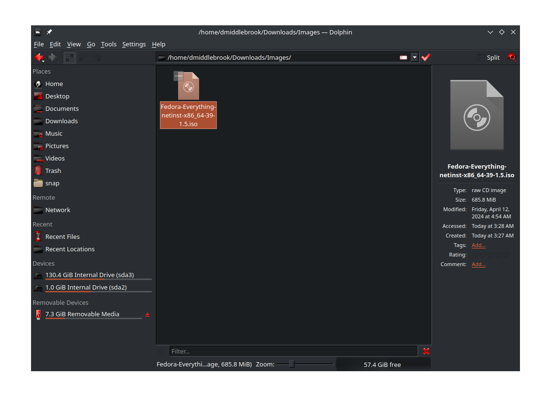Open the window menu icon in title bar
Screen dimensions: 551x408
coord(38,32)
